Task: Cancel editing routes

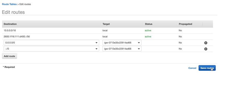Action: pyautogui.click(x=192, y=68)
